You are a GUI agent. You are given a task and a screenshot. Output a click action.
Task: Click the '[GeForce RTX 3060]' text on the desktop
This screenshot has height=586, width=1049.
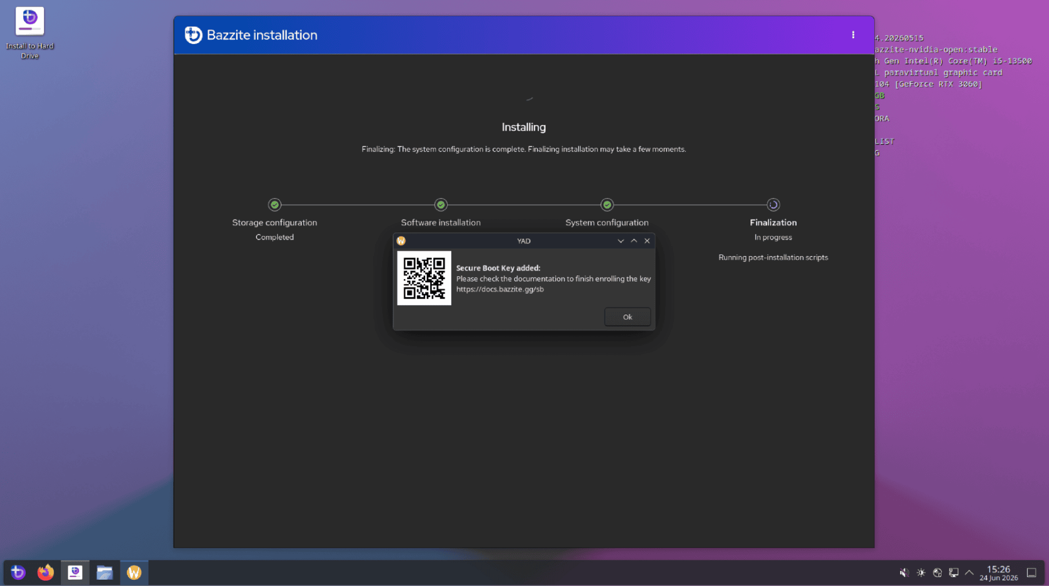(938, 84)
